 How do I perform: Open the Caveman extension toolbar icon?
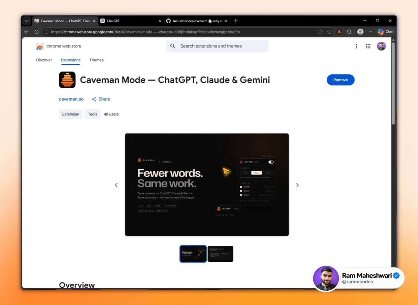tap(339, 32)
